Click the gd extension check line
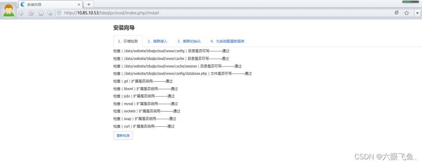The image size is (422, 164). click(x=143, y=81)
